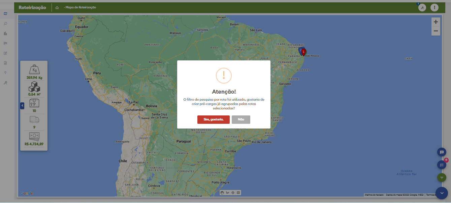Open the magnifier search icon in sidebar
The height and width of the screenshot is (203, 451).
click(x=5, y=24)
